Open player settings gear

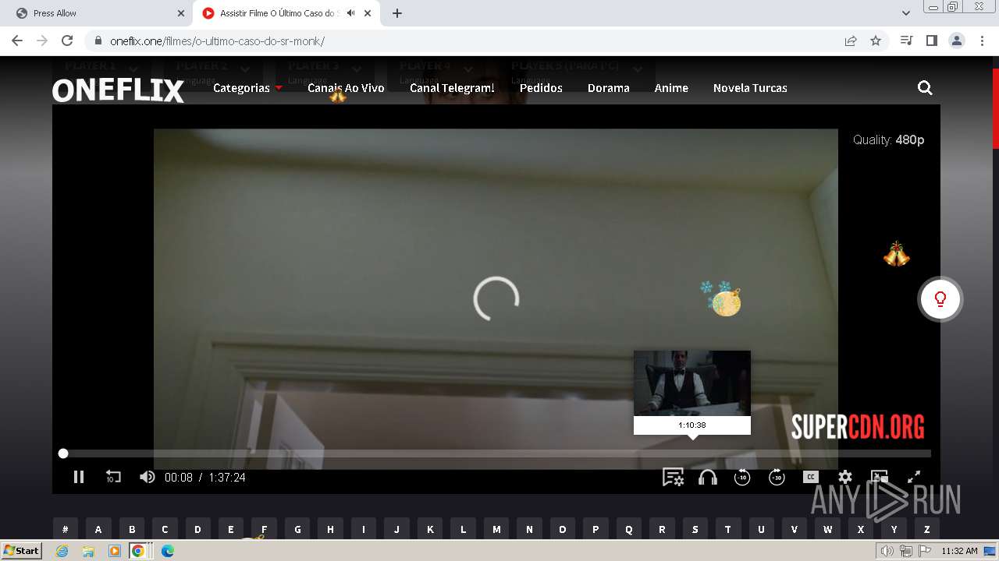(x=845, y=477)
